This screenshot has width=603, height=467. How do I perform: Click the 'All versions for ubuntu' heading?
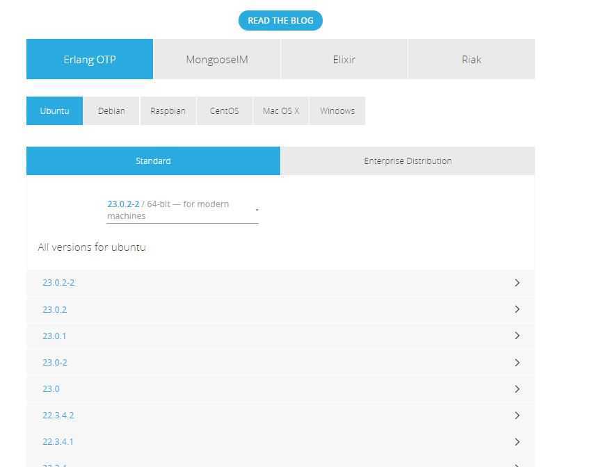(x=92, y=247)
